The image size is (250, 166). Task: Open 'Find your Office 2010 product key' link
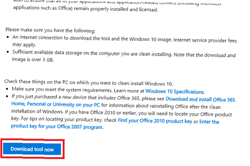[x=155, y=121]
